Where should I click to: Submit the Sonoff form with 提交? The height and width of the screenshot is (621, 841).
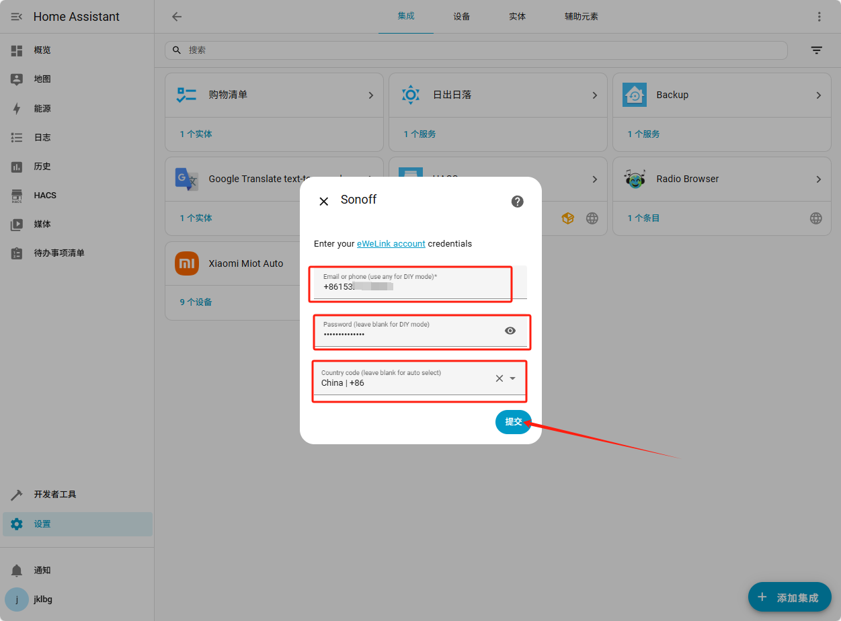pos(514,422)
